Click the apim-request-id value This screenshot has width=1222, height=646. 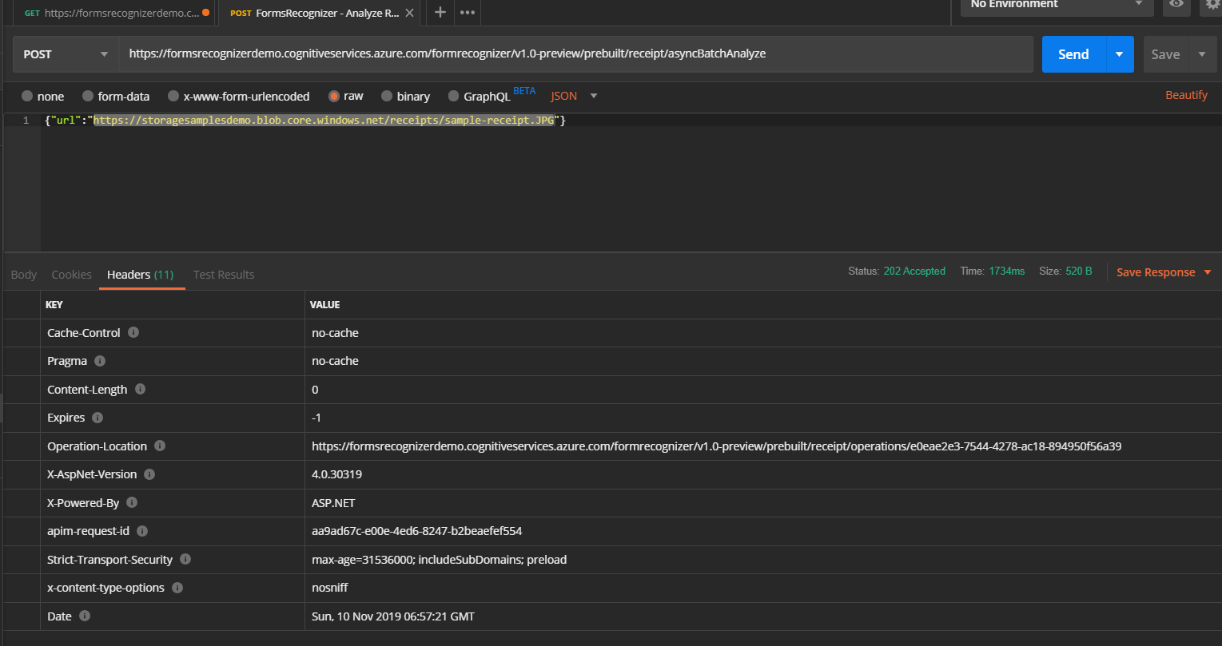tap(416, 531)
